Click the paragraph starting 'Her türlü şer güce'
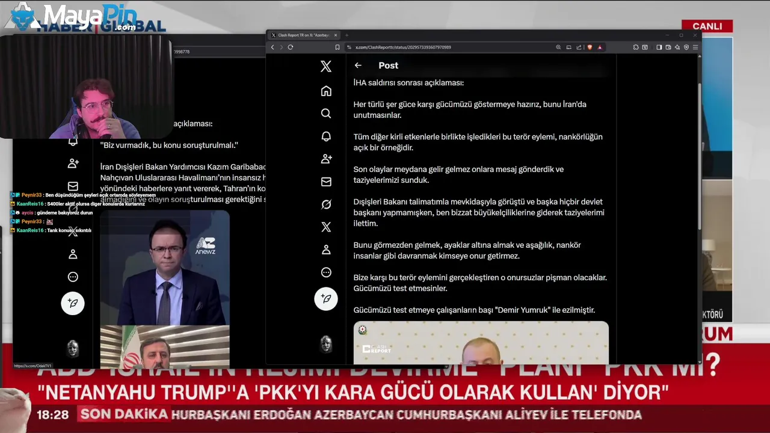This screenshot has width=770, height=433. (x=470, y=109)
